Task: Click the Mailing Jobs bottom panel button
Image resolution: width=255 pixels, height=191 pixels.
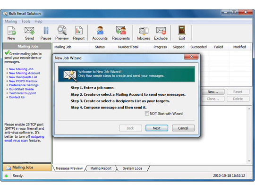Action: (27, 167)
